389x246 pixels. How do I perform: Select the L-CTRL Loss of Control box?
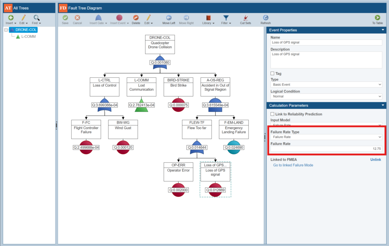pos(104,87)
